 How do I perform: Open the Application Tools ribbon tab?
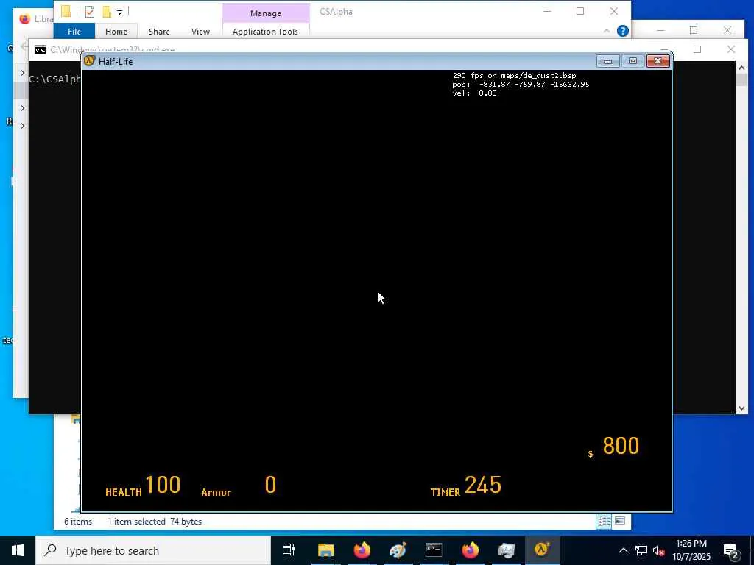click(265, 31)
